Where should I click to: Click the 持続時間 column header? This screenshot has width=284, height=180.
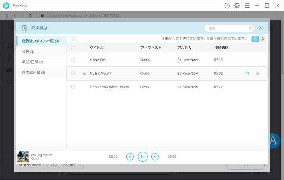point(221,48)
